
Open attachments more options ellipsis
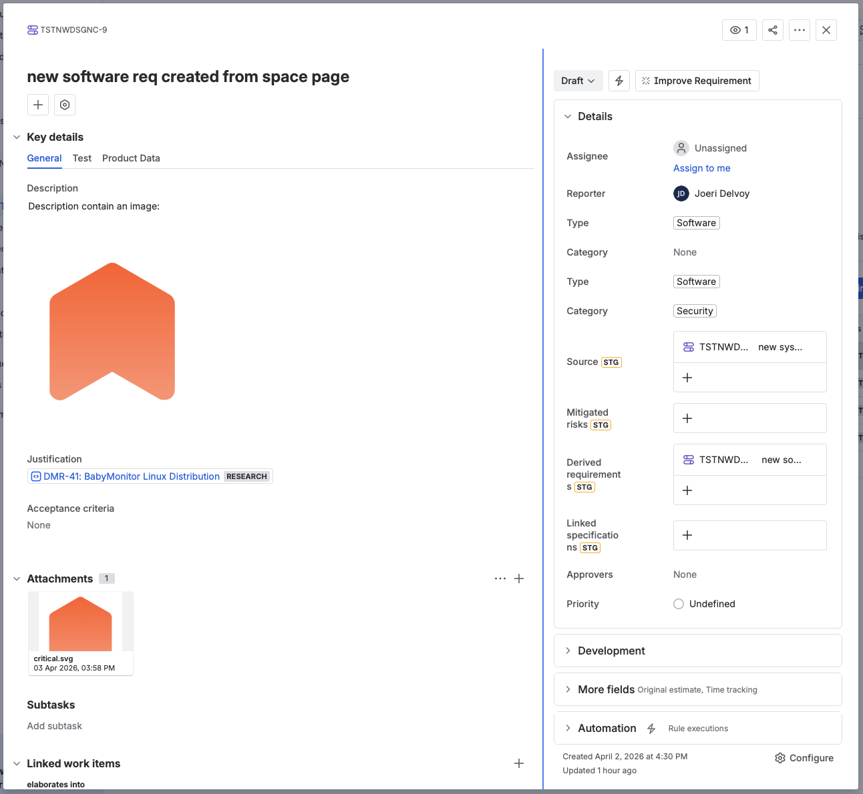click(x=500, y=578)
